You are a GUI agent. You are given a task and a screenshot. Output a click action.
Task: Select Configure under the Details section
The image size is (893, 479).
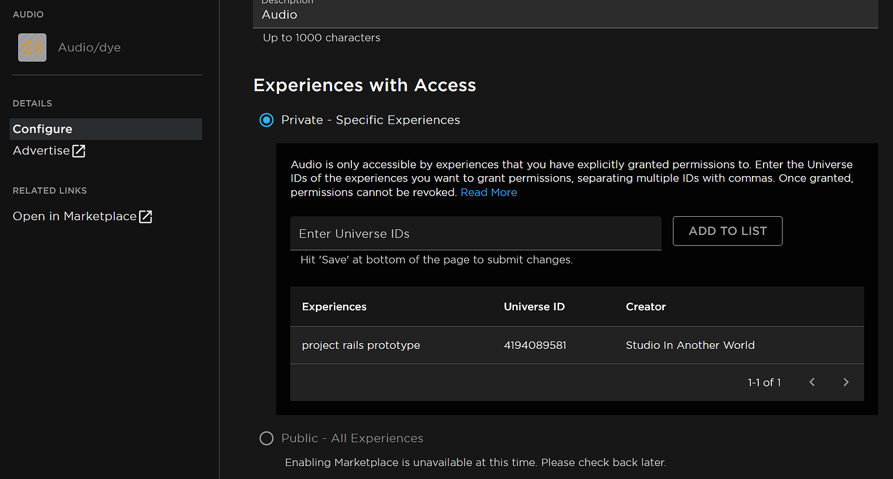(42, 129)
